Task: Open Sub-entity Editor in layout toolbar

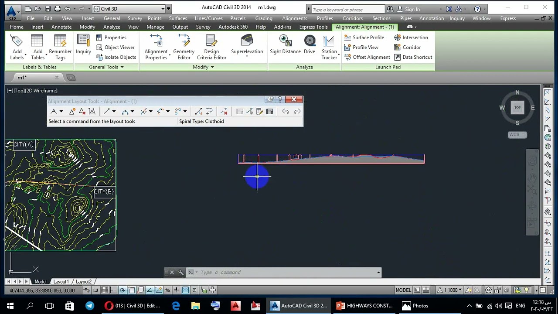Action: [x=259, y=112]
